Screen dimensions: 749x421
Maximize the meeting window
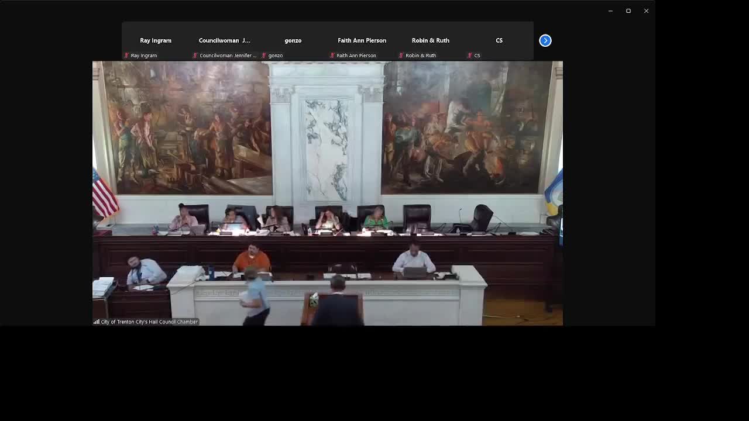628,11
